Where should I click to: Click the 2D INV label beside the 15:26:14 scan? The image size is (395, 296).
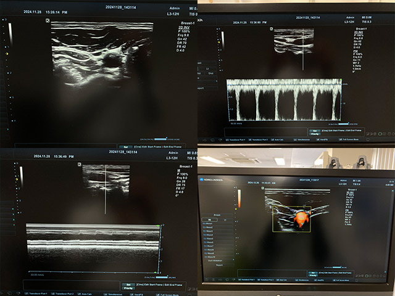(x=184, y=27)
